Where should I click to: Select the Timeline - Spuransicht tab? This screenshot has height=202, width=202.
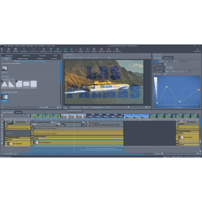pyautogui.click(x=8, y=112)
